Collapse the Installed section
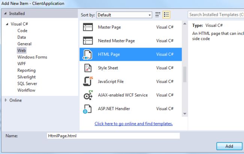Image resolution: width=244 pixels, height=154 pixels. click(x=5, y=14)
